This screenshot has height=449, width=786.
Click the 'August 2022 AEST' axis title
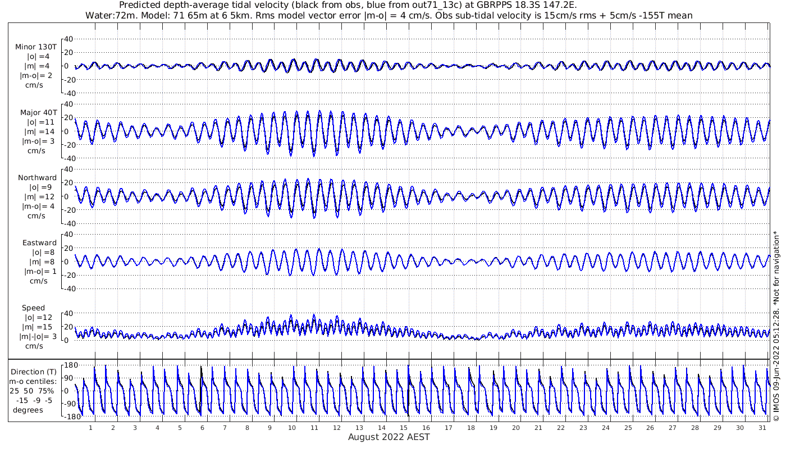click(389, 437)
